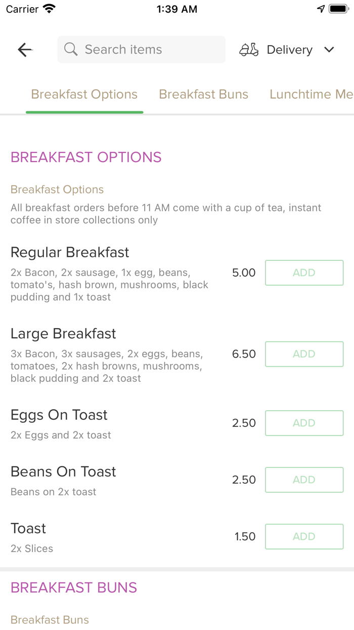354x630 pixels.
Task: Tap the delivery scooter icon
Action: pos(249,49)
